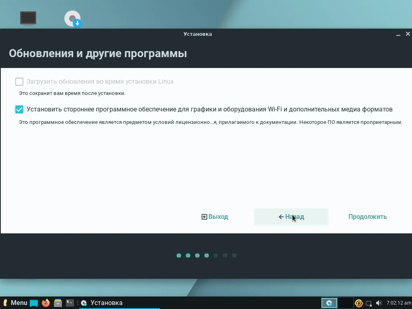Launch Firefox from the taskbar
The width and height of the screenshot is (412, 309).
tap(45, 303)
